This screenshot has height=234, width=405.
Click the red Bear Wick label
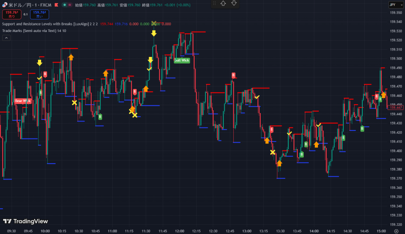(x=23, y=101)
